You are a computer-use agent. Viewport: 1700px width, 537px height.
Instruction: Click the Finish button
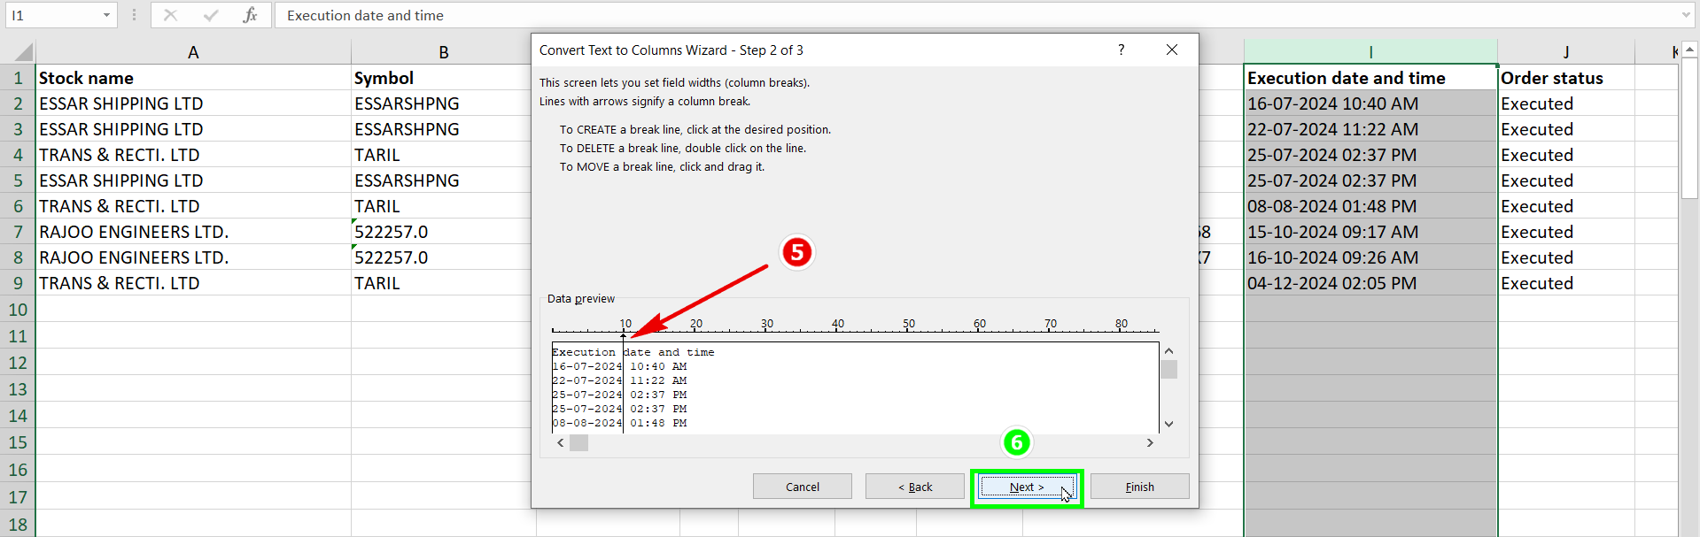click(1139, 487)
